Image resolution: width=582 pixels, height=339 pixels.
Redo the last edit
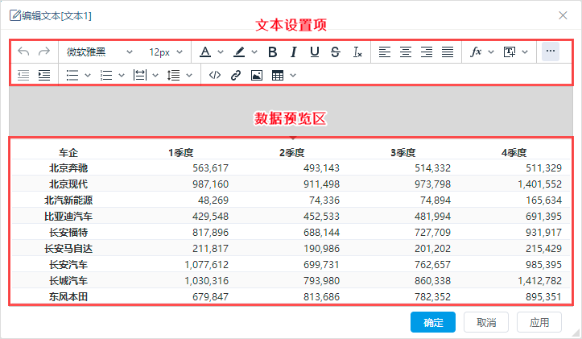[x=44, y=52]
